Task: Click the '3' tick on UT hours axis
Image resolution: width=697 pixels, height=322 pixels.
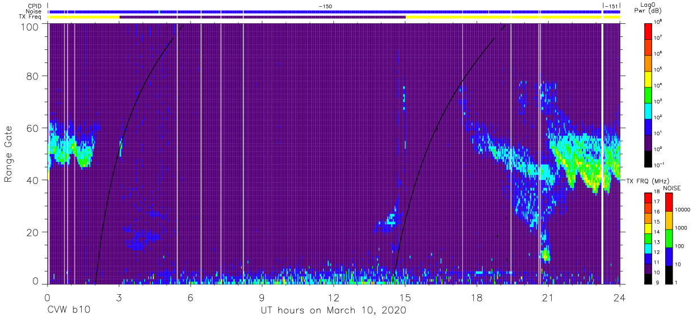Action: [x=119, y=298]
